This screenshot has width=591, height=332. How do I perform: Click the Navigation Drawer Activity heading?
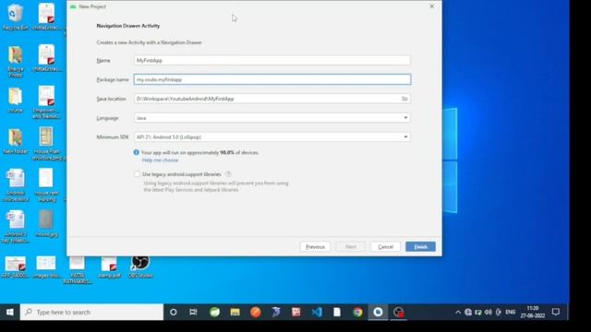pyautogui.click(x=128, y=26)
